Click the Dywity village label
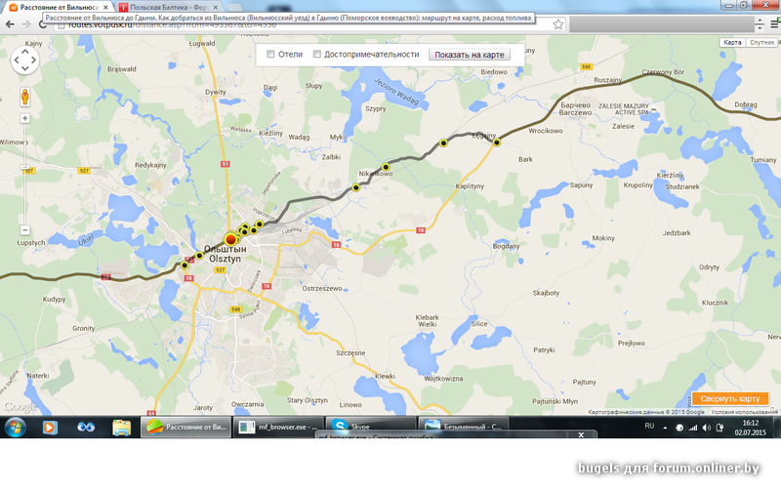Screen dimensions: 781x491 click(215, 92)
